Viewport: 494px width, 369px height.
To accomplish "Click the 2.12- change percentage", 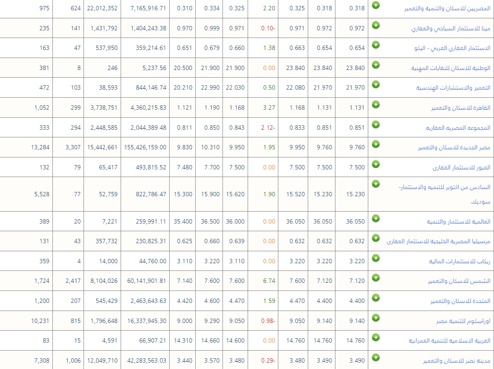I will [x=268, y=128].
